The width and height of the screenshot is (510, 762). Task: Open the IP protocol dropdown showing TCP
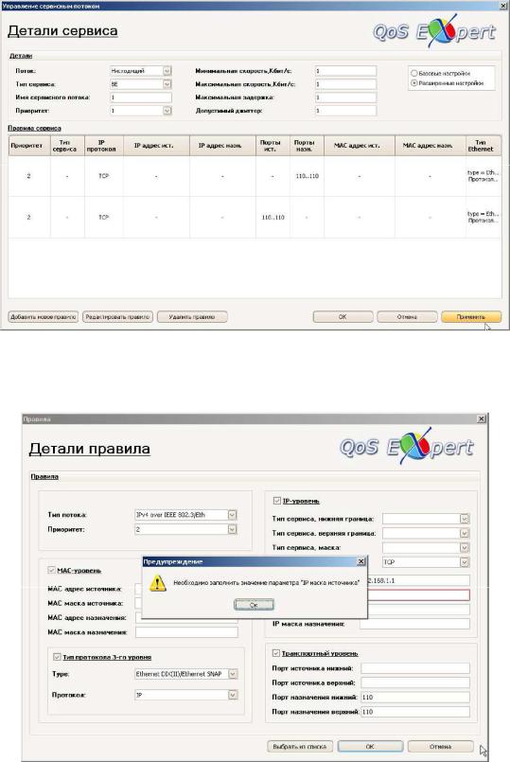coord(465,562)
